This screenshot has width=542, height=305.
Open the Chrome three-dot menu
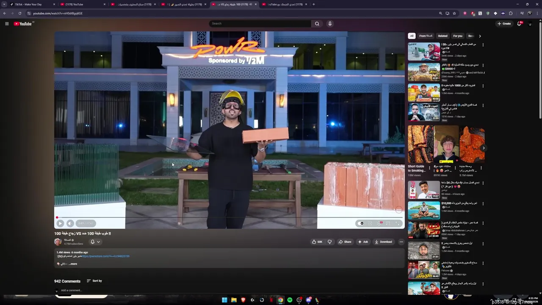click(x=537, y=13)
